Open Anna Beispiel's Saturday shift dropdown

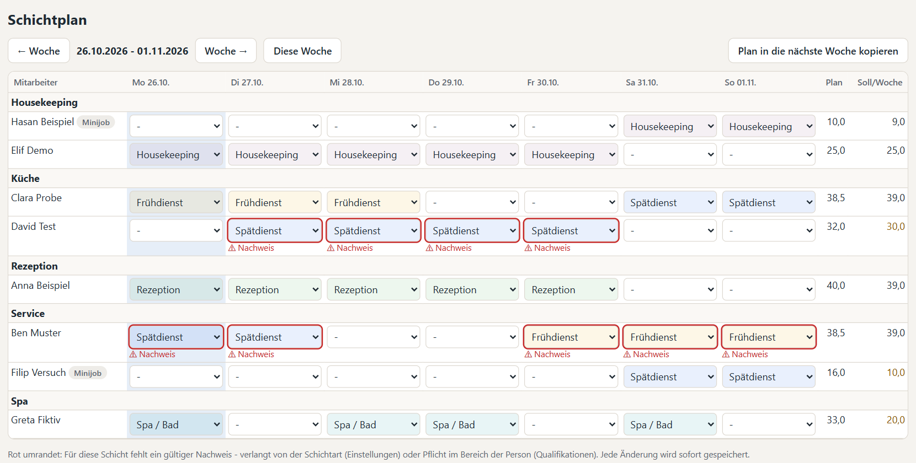[x=670, y=289]
